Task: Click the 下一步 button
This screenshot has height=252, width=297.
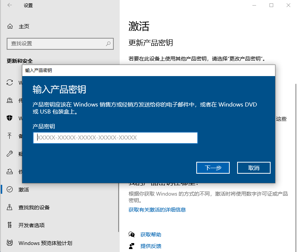Action: click(x=213, y=168)
